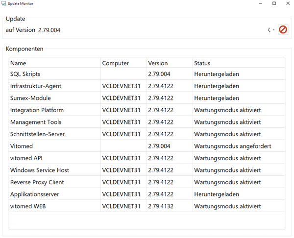Click Heruntergeladen status of SQL Skripts
This screenshot has height=238, width=294.
point(217,74)
